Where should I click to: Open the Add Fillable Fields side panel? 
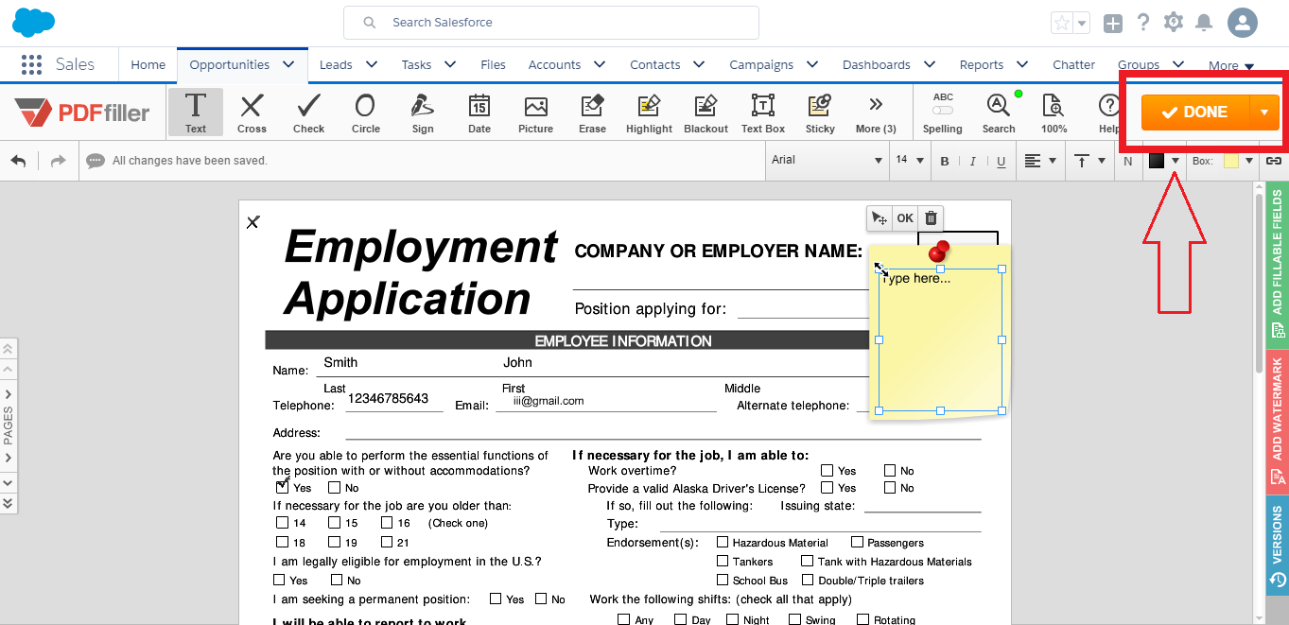(x=1277, y=263)
